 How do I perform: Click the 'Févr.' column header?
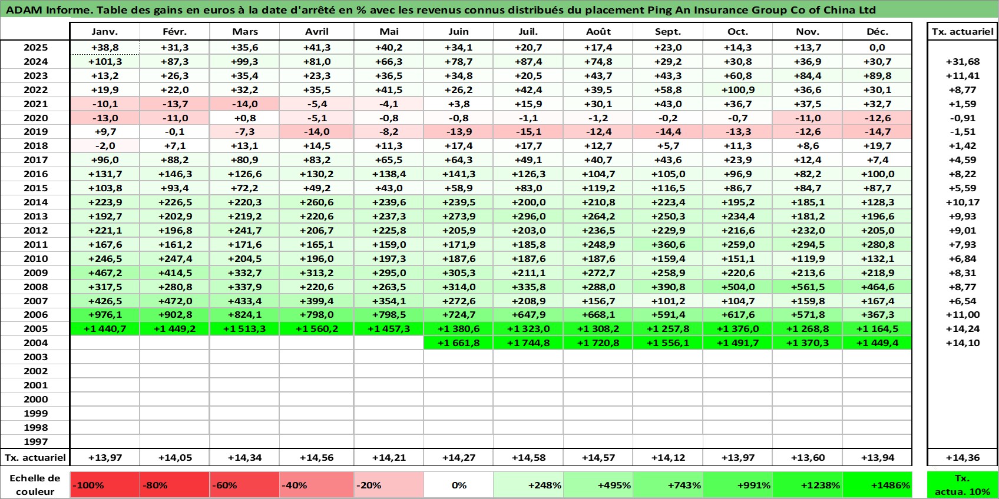pyautogui.click(x=175, y=32)
